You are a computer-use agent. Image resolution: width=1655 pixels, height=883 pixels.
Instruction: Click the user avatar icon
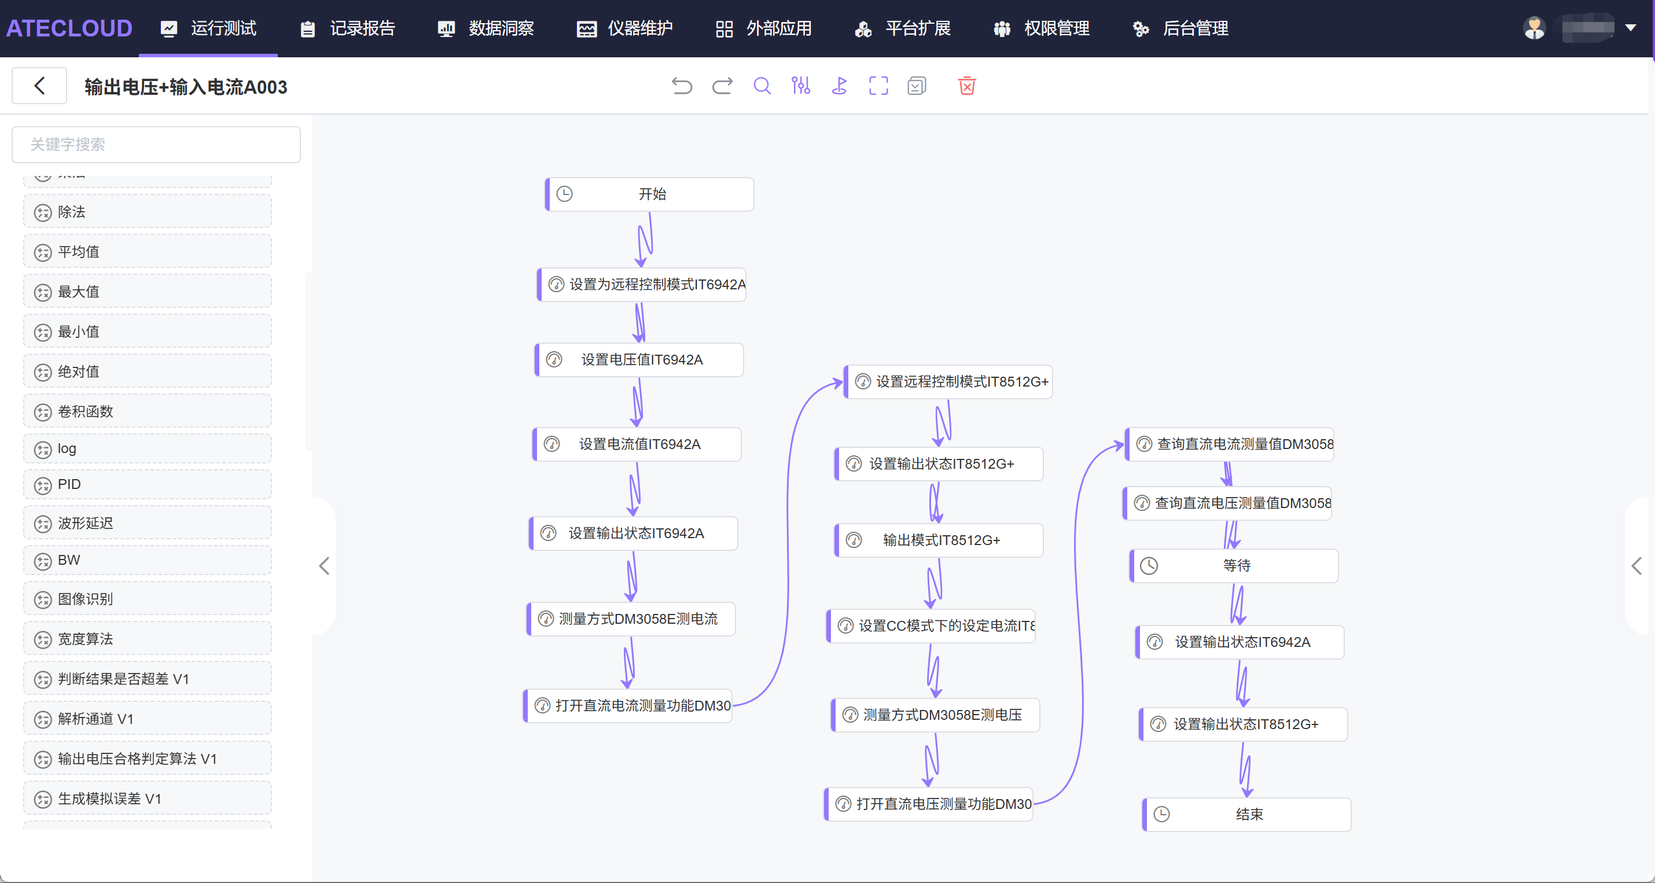[1534, 28]
